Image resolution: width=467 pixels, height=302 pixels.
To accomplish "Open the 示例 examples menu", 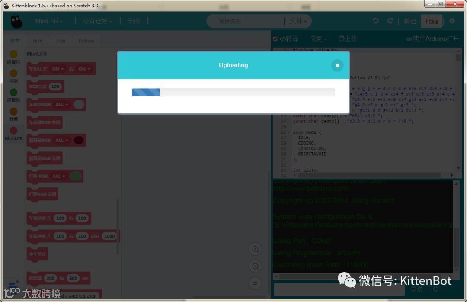I will pyautogui.click(x=134, y=21).
